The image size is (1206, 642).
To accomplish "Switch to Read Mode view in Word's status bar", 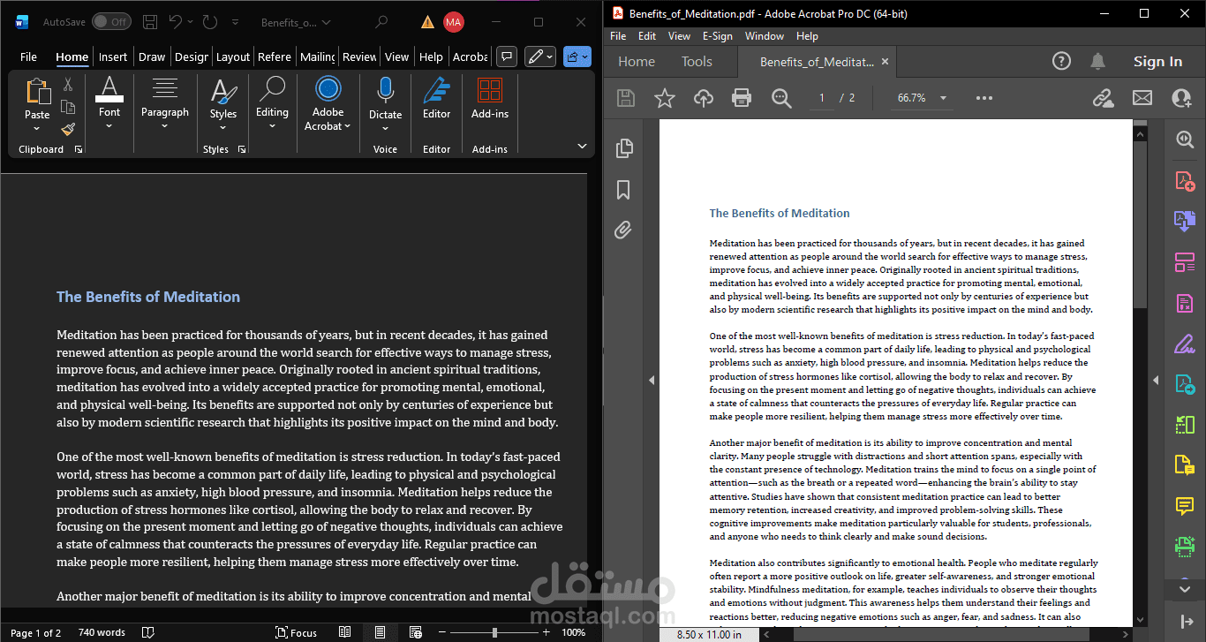I will (x=345, y=632).
